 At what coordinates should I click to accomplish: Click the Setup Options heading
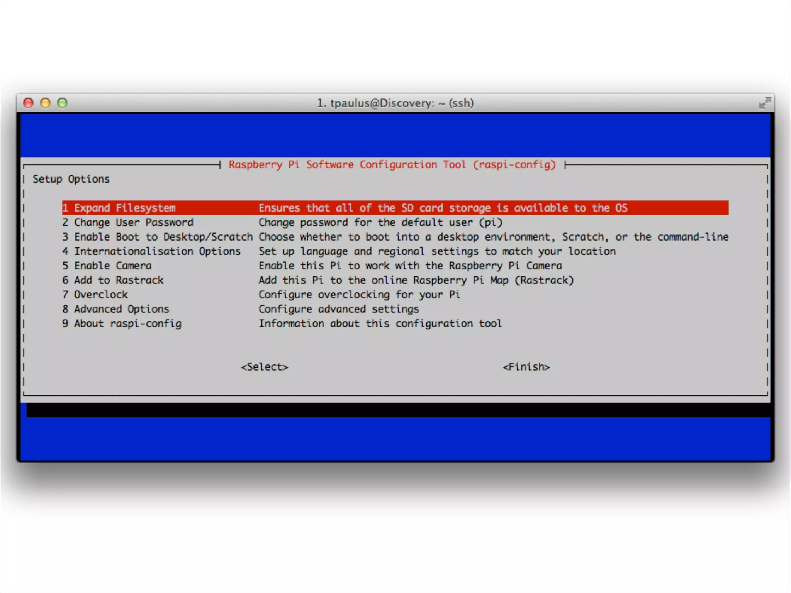71,179
